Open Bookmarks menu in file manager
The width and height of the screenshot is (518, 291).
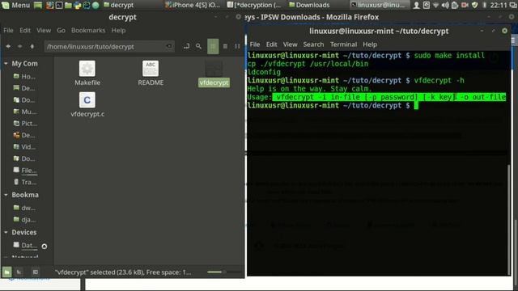88,30
